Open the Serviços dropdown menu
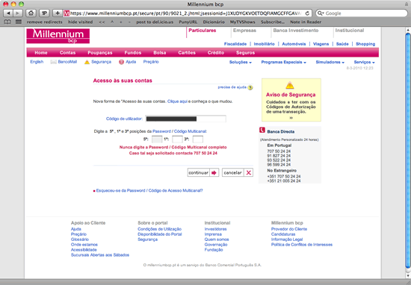Screen dimensions: 411x285 click(x=364, y=62)
